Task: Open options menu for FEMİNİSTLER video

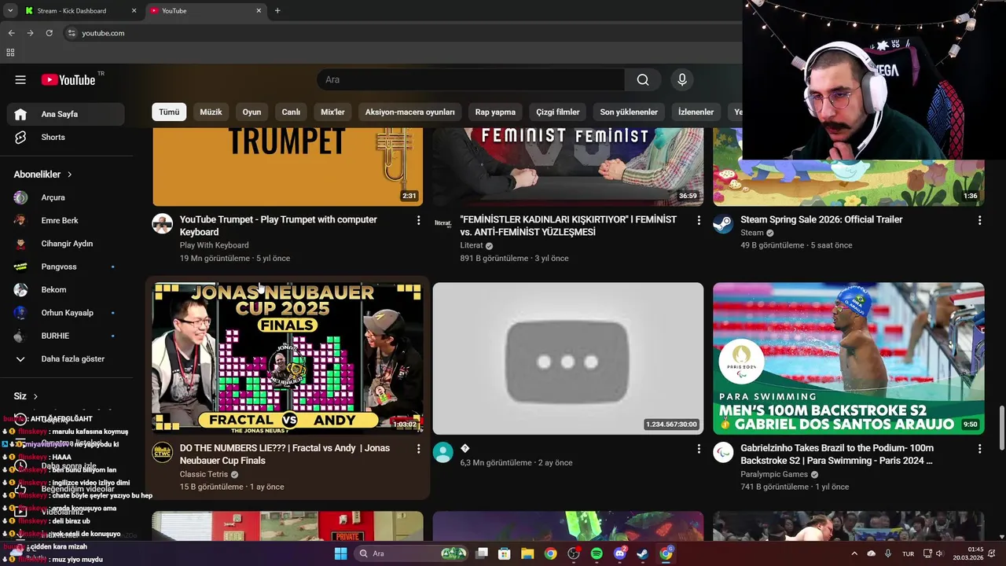Action: (x=699, y=220)
